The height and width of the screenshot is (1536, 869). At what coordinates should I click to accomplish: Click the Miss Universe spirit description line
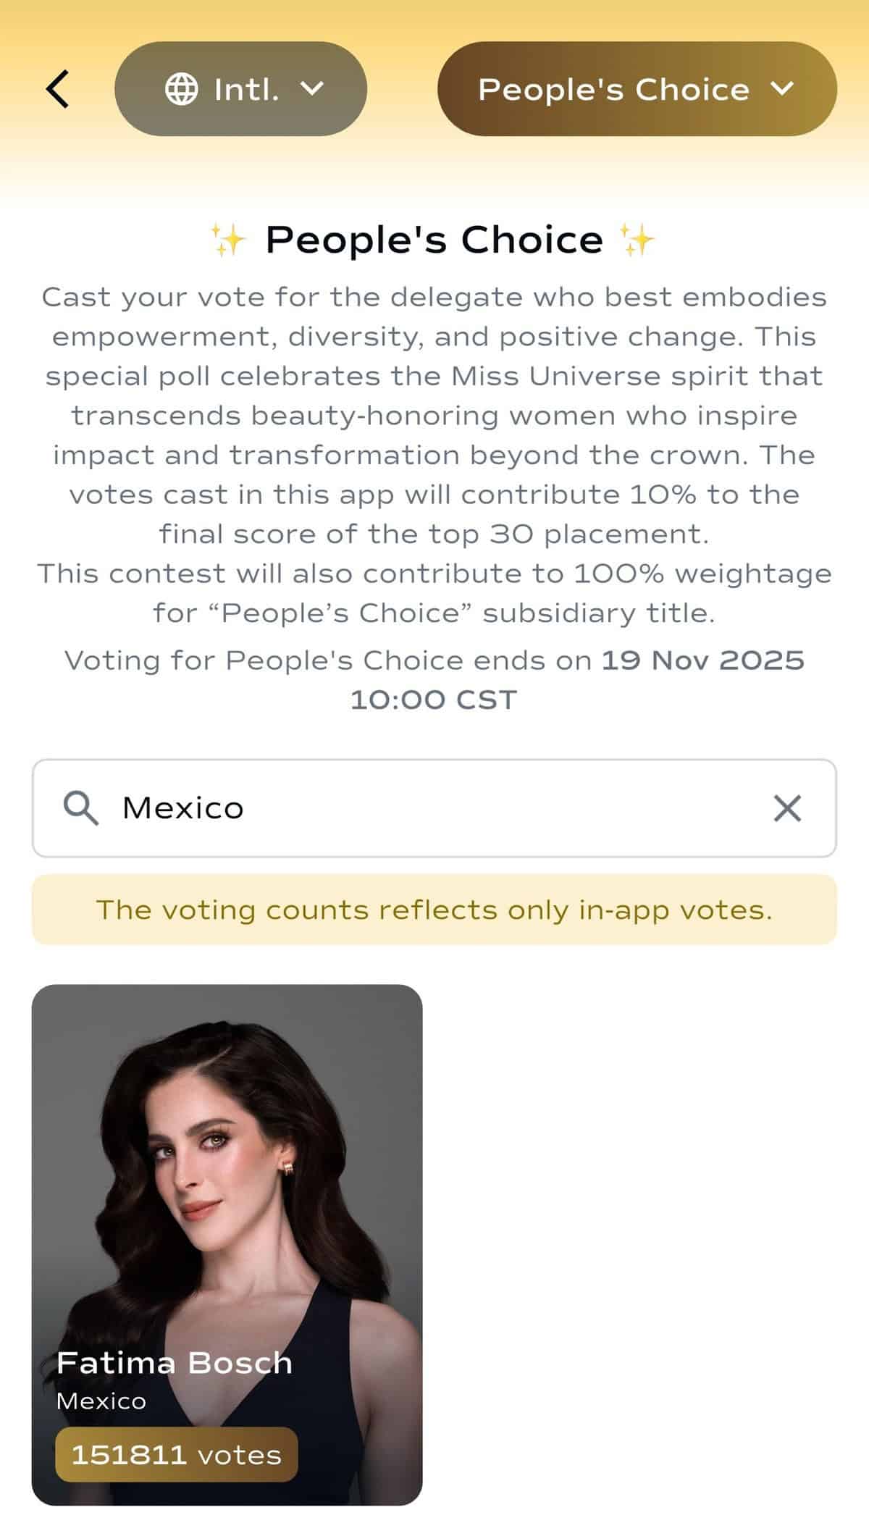pos(434,377)
